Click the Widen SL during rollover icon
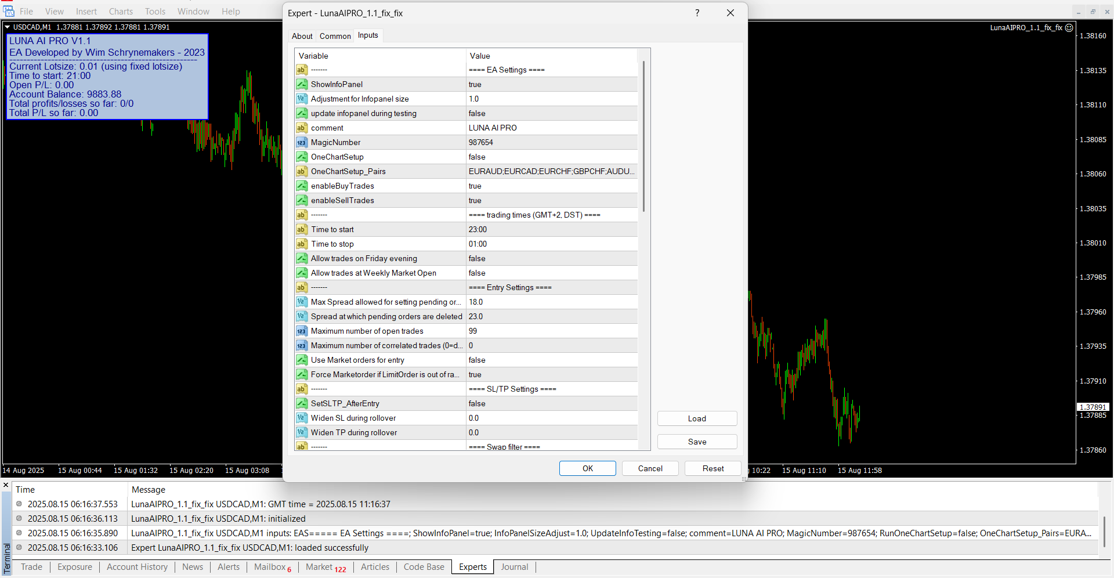This screenshot has width=1114, height=578. click(302, 418)
